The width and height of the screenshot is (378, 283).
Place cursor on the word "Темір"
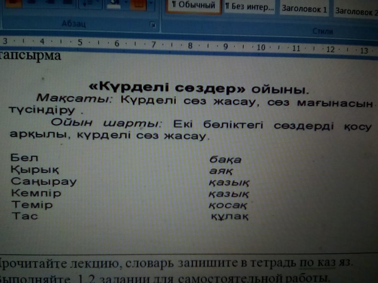pyautogui.click(x=32, y=205)
